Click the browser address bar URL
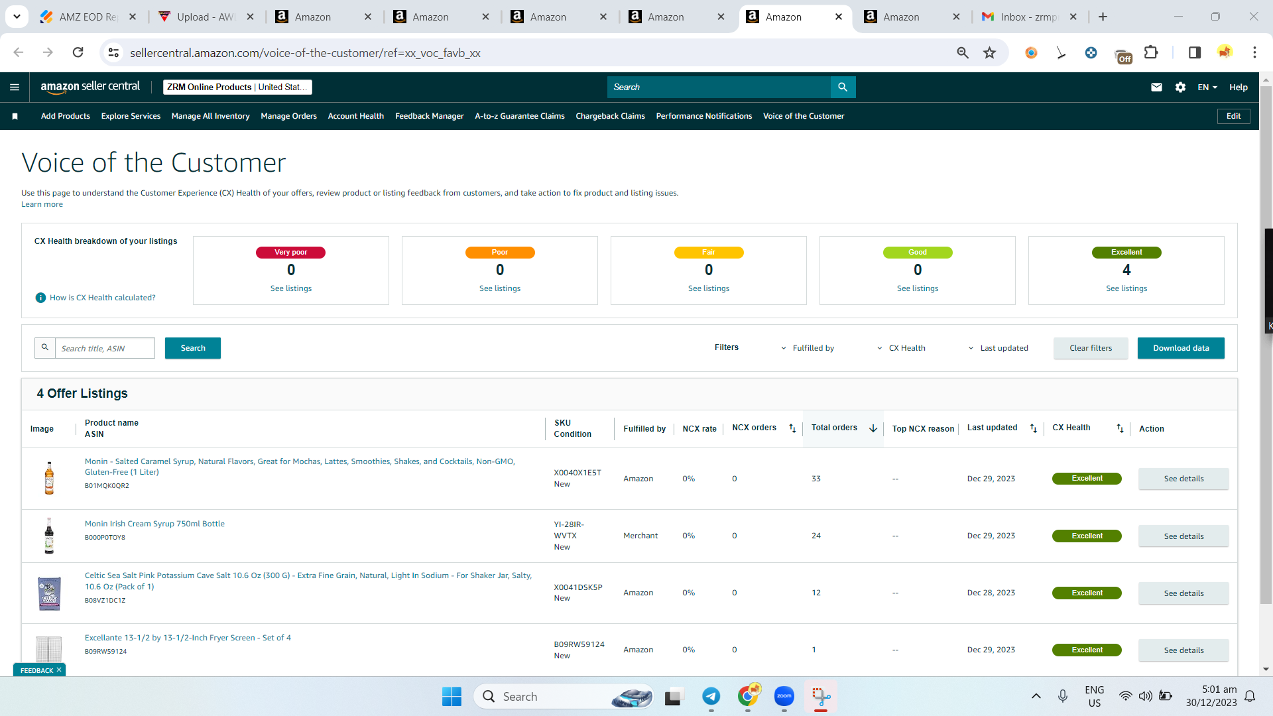Viewport: 1273px width, 716px height. 305,52
